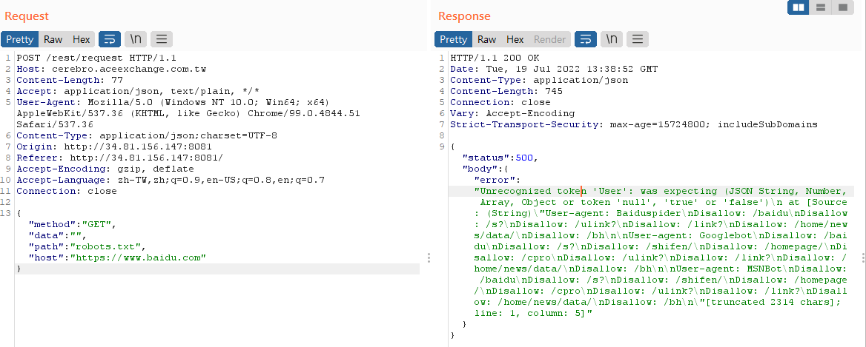The width and height of the screenshot is (866, 347).
Task: Open the hamburger options menu in Request panel
Action: click(162, 39)
